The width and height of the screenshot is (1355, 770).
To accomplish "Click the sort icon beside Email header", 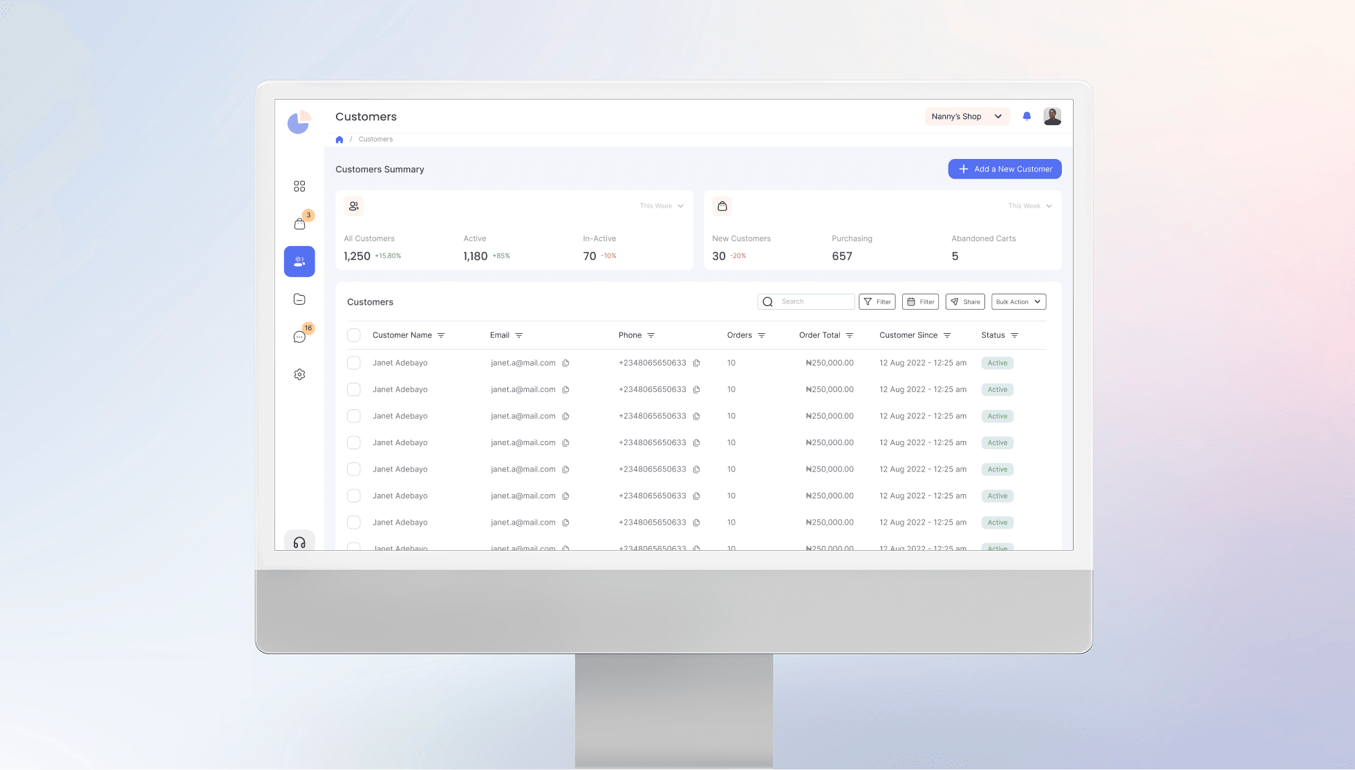I will coord(519,335).
